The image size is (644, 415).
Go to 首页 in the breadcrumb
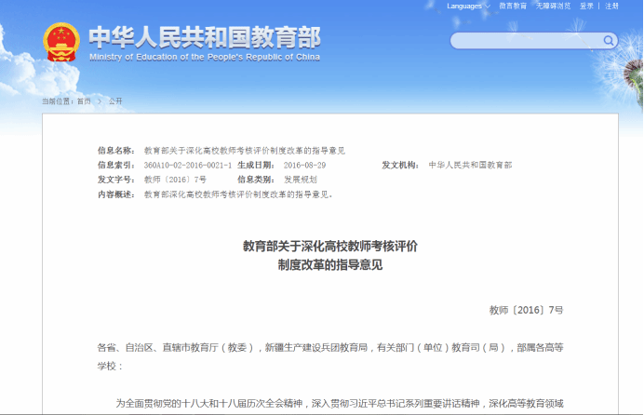point(84,101)
